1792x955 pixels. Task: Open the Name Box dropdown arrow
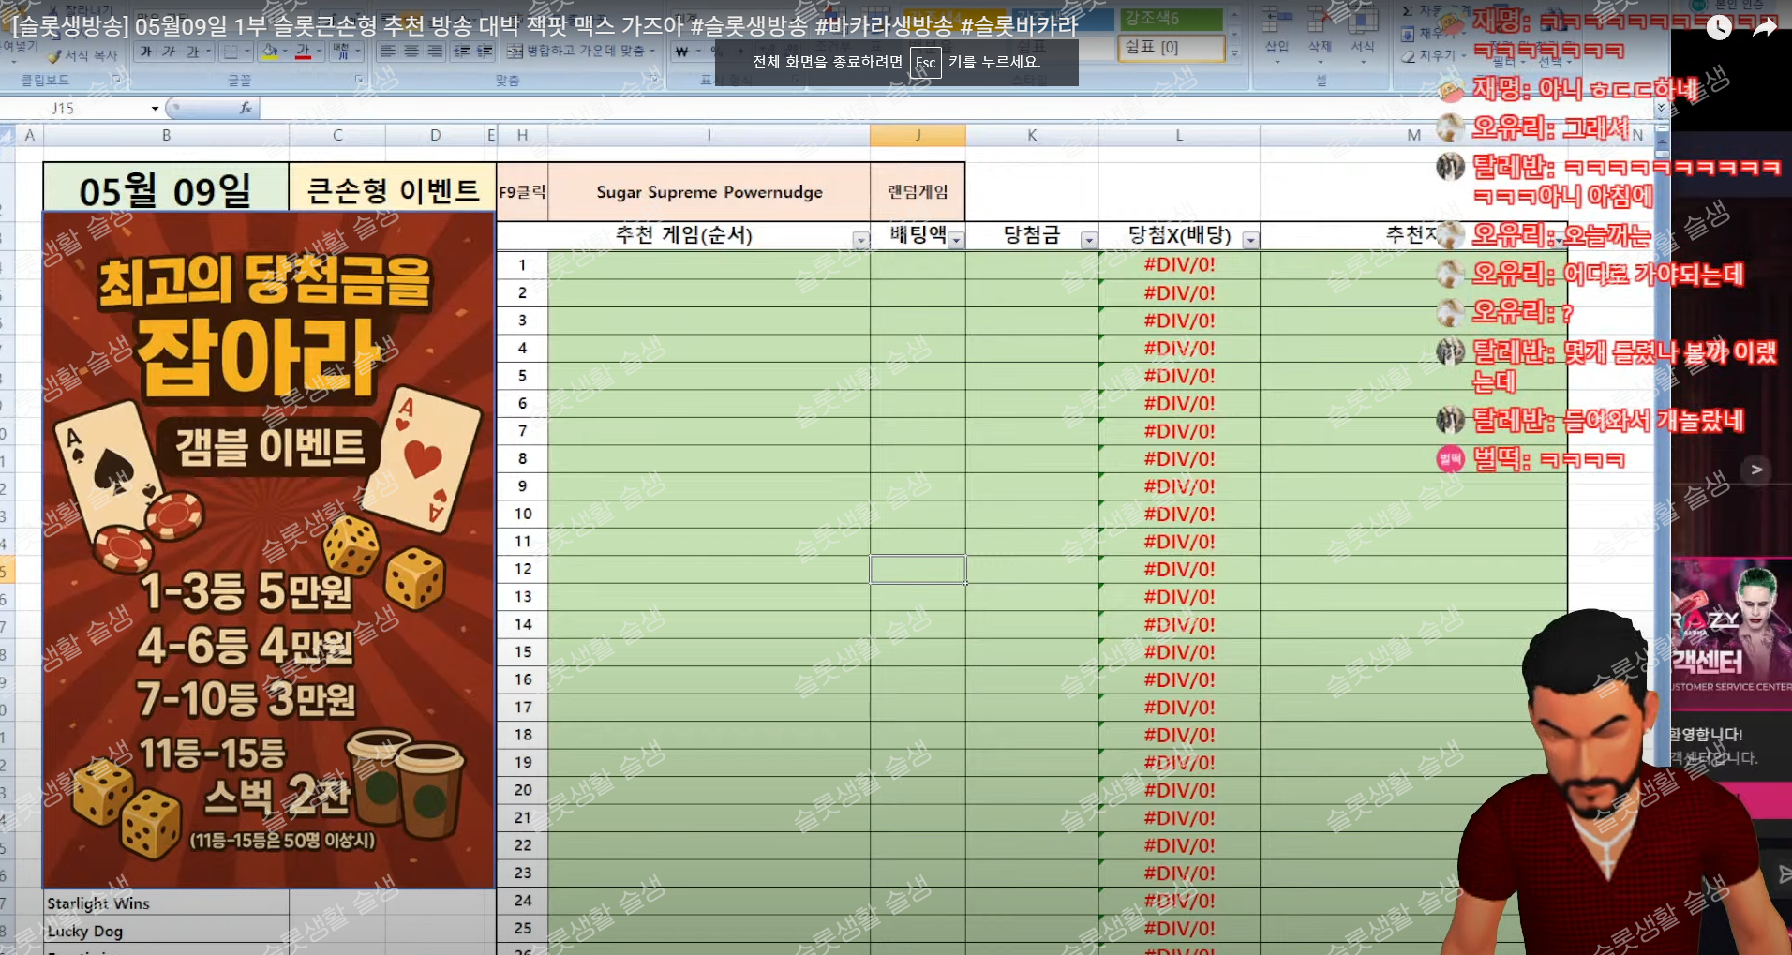click(155, 109)
